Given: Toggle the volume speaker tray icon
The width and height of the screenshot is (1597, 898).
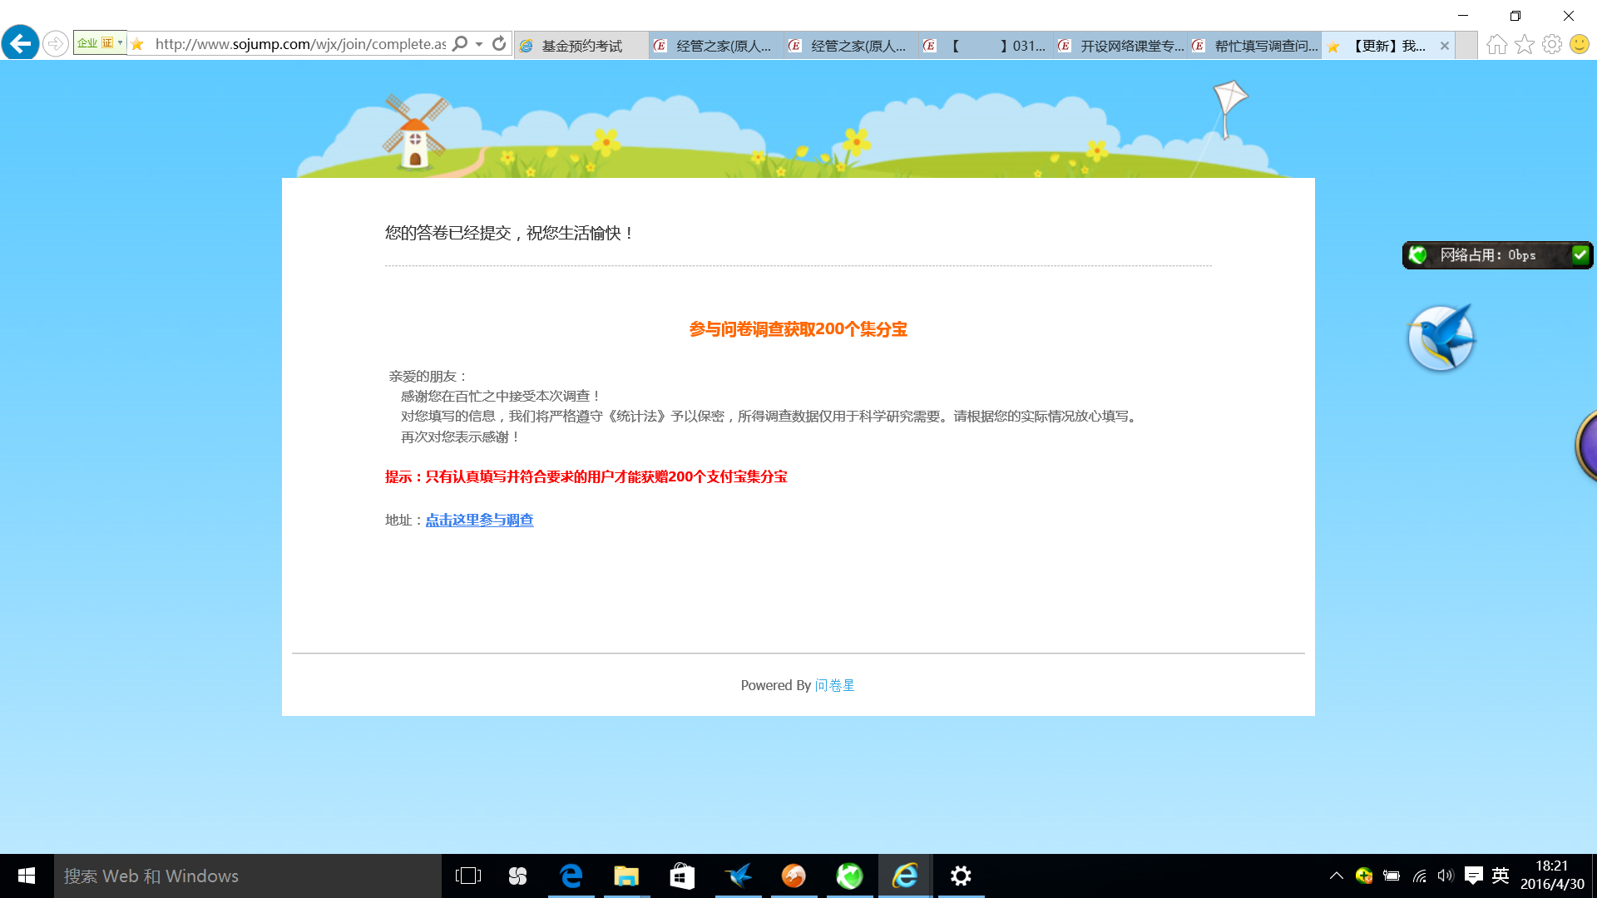Looking at the screenshot, I should coord(1446,876).
